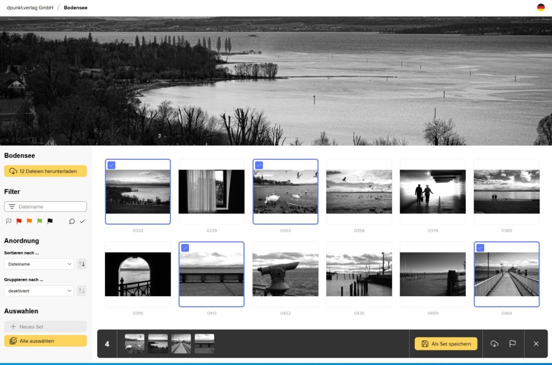This screenshot has width=552, height=365.
Task: Filter by unflagged outline flag icon
Action: 9,221
